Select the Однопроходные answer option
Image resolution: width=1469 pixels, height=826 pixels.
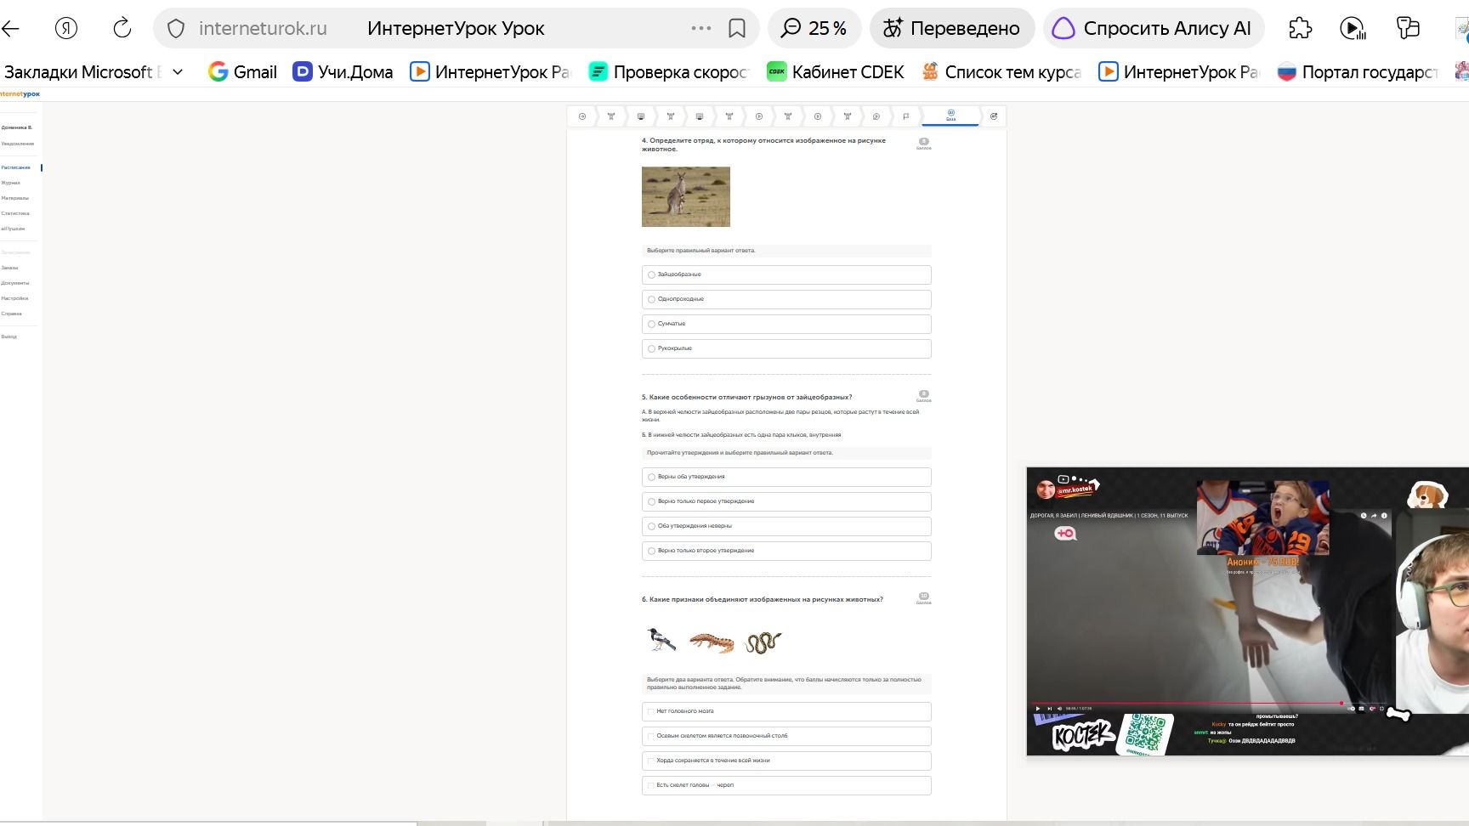tap(786, 299)
